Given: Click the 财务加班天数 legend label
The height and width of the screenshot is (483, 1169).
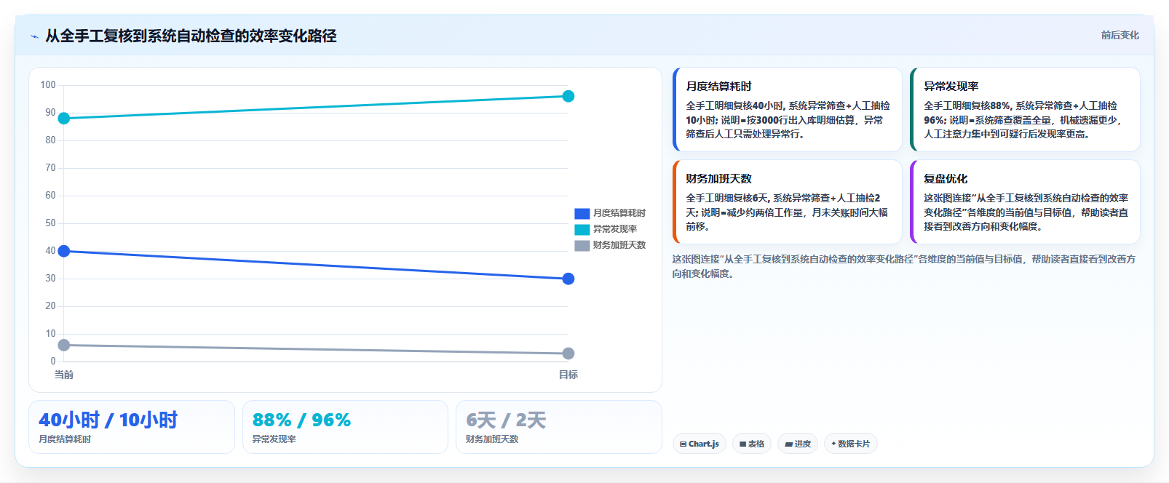Looking at the screenshot, I should pyautogui.click(x=619, y=245).
